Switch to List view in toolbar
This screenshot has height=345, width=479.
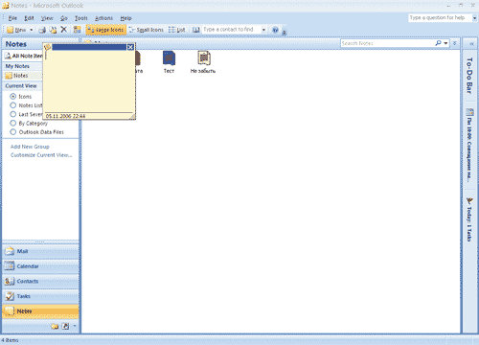click(177, 30)
